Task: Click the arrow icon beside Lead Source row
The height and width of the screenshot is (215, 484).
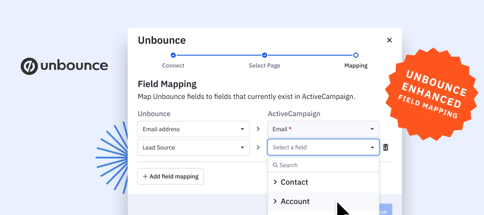Action: [x=258, y=147]
